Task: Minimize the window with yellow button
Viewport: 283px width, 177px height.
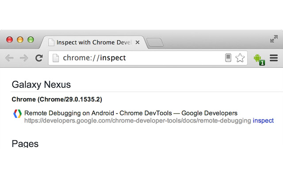Action: point(20,40)
